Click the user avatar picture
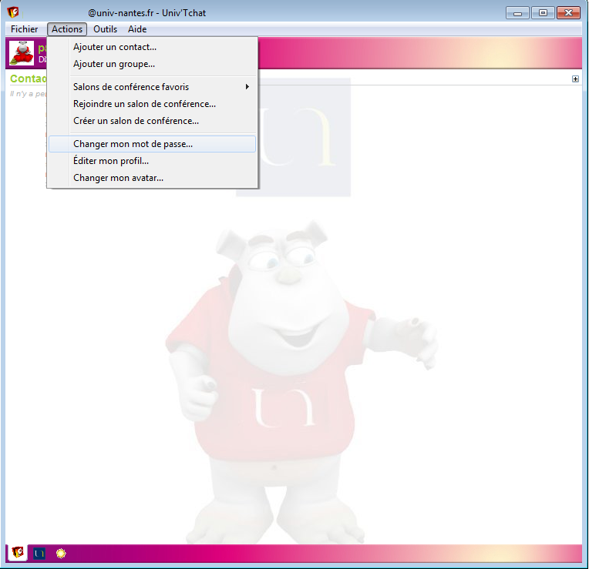Image resolution: width=589 pixels, height=569 pixels. click(21, 53)
